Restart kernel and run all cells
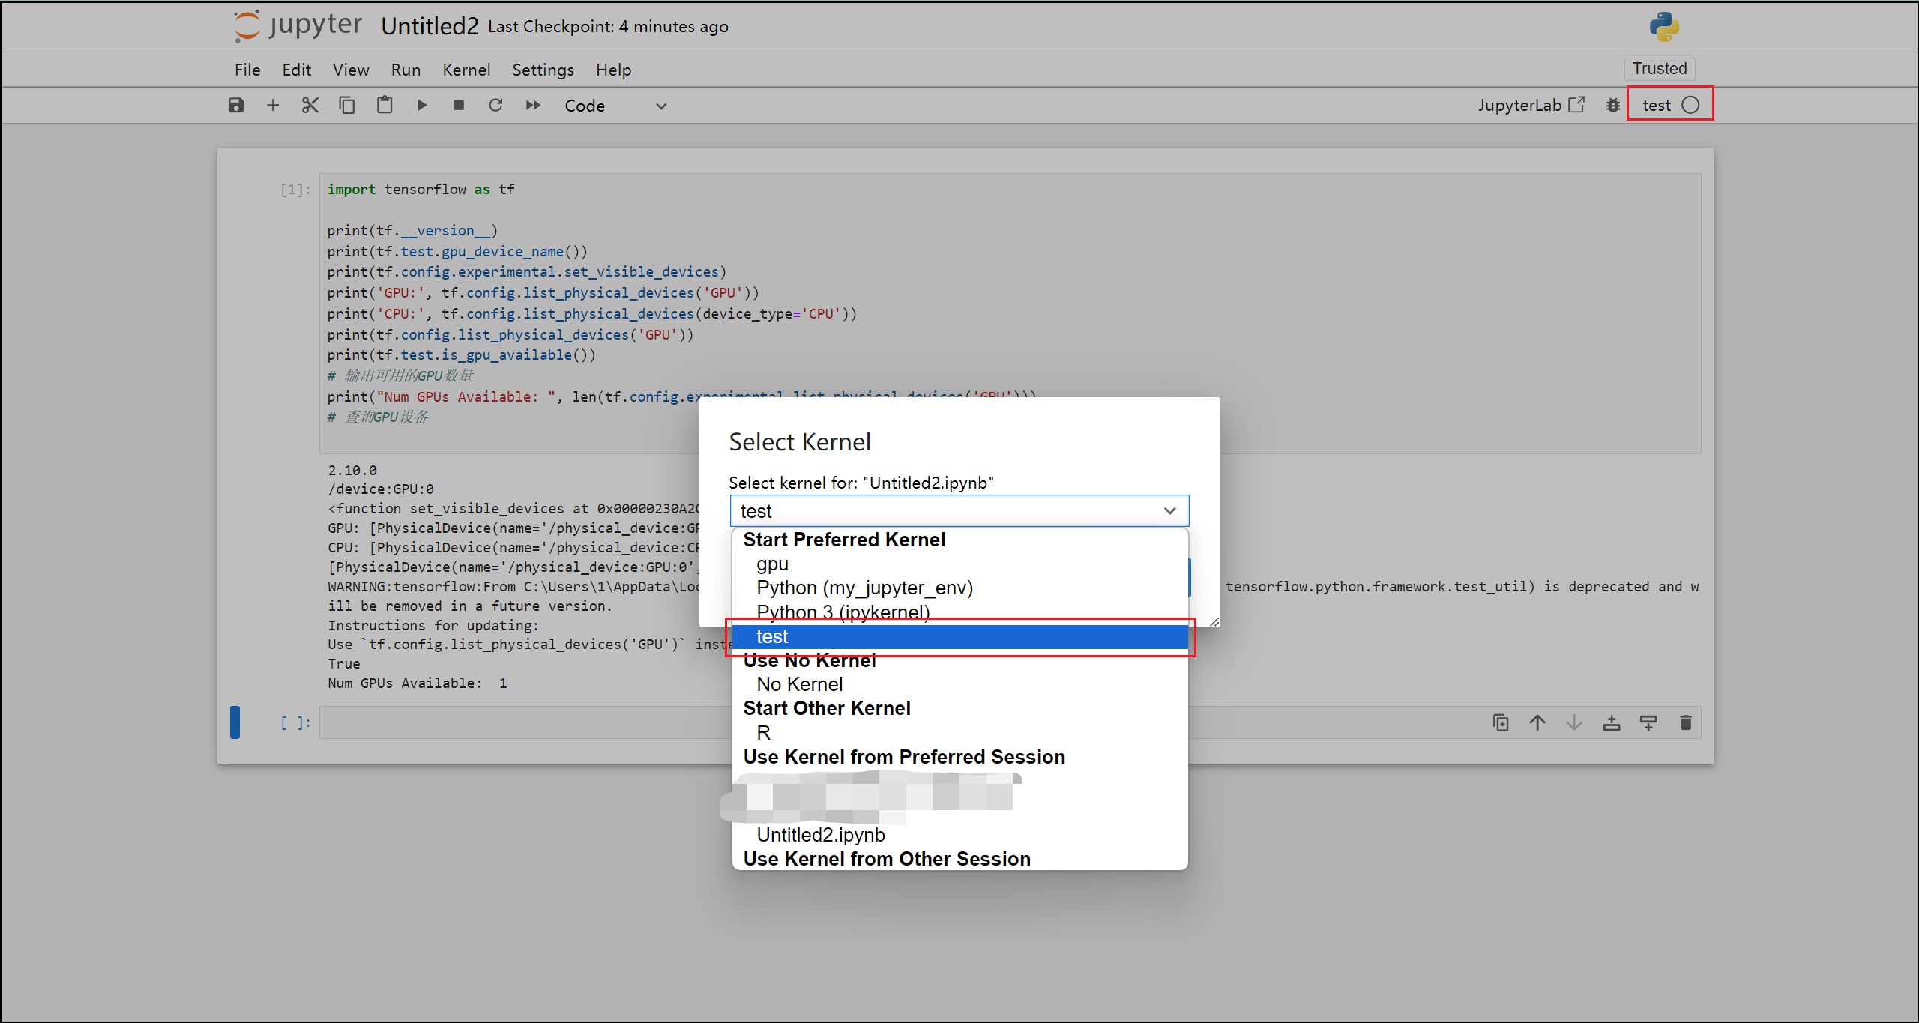Screen dimensions: 1919x1023 [533, 106]
